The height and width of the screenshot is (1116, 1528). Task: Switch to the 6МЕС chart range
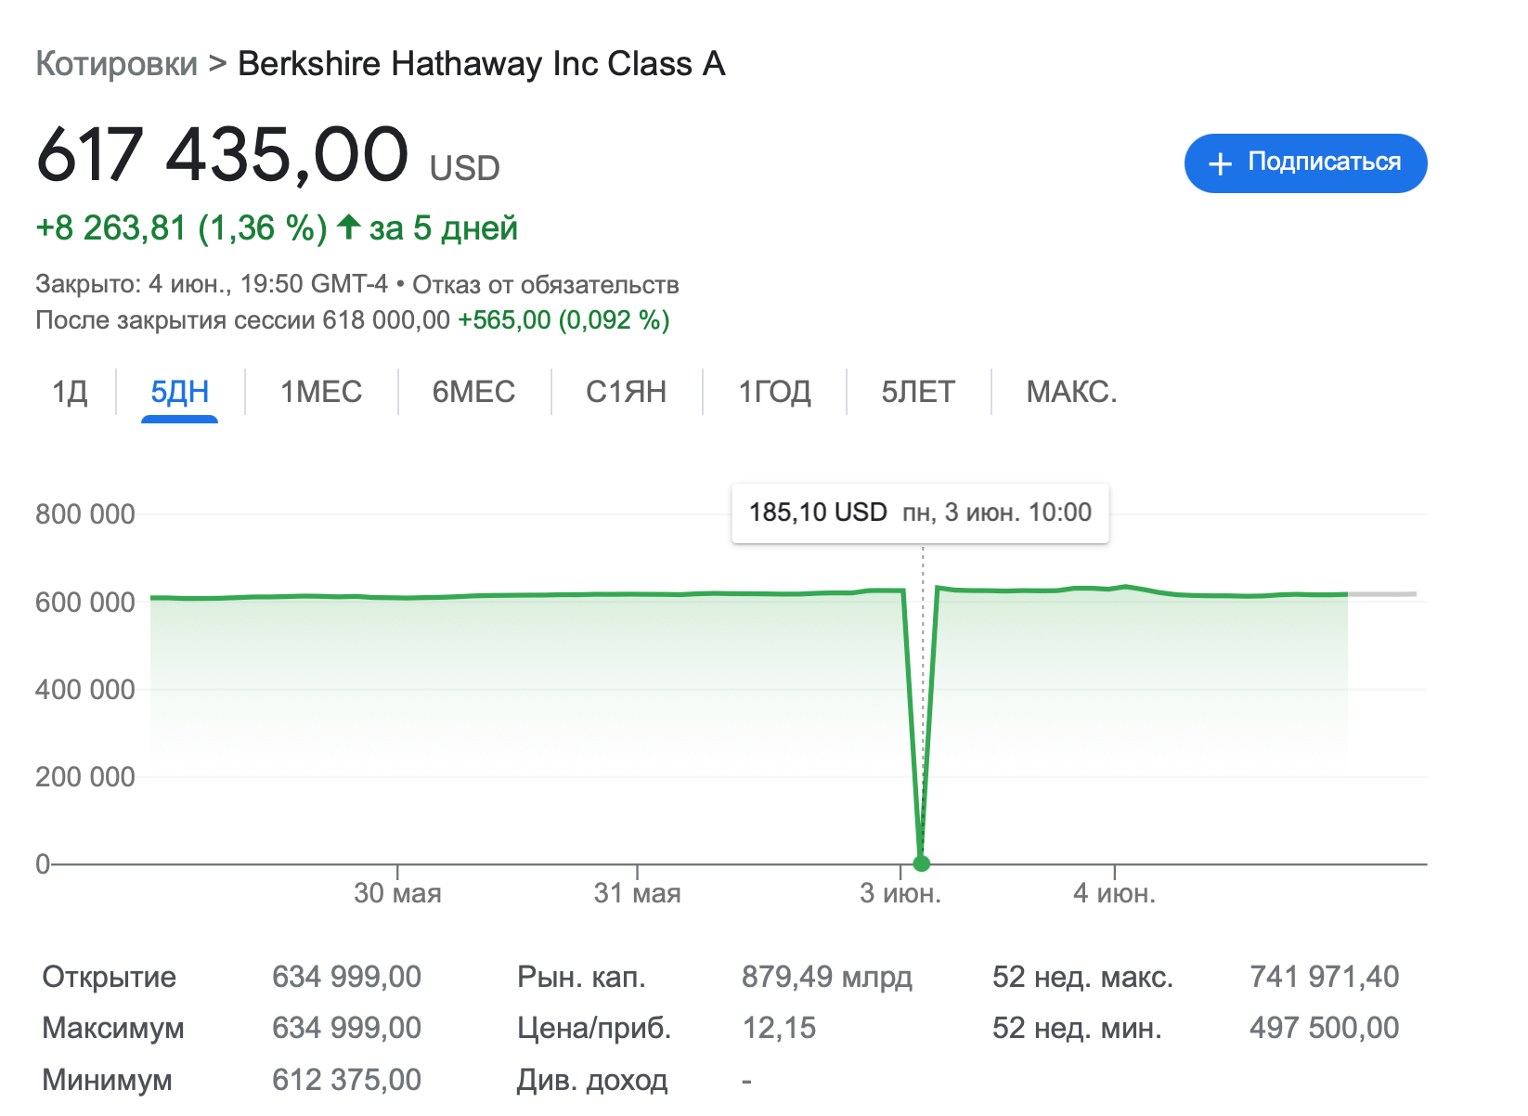tap(473, 392)
